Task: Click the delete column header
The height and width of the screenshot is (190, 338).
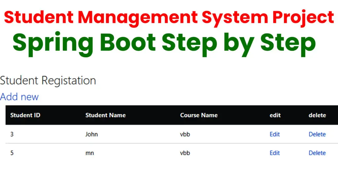Action: 317,115
